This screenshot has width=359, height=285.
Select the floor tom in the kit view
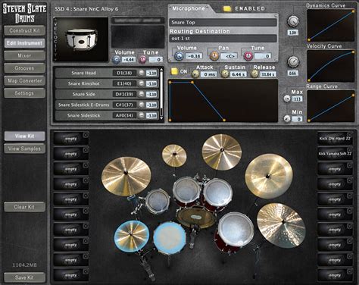coord(236,230)
